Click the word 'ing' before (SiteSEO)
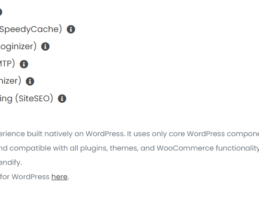 [6, 99]
